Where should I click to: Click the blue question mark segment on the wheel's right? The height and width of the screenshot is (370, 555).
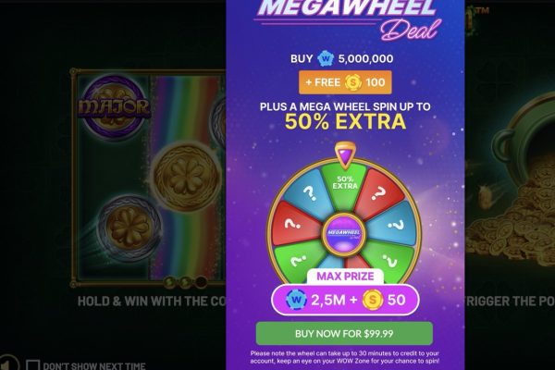(x=394, y=225)
